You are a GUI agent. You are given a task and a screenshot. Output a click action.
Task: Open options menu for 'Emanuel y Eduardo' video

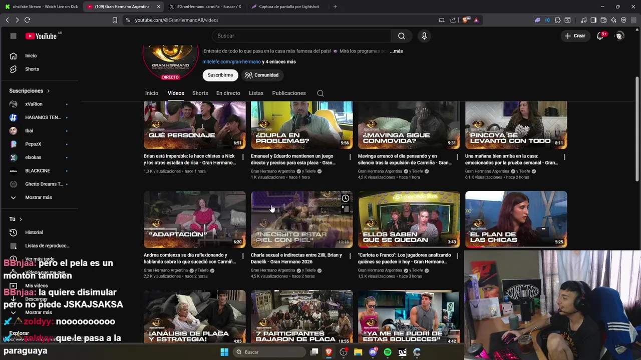tap(350, 157)
